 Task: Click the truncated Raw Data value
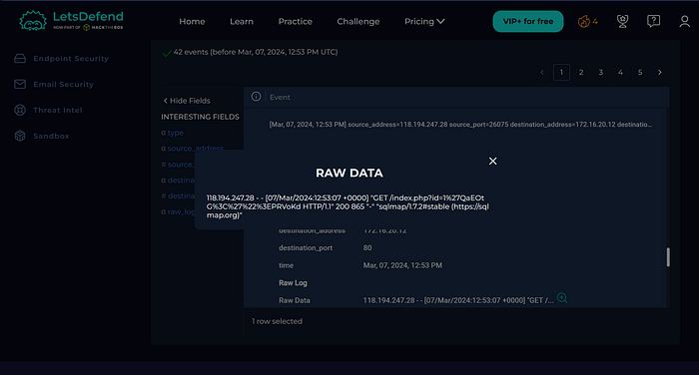[458, 300]
